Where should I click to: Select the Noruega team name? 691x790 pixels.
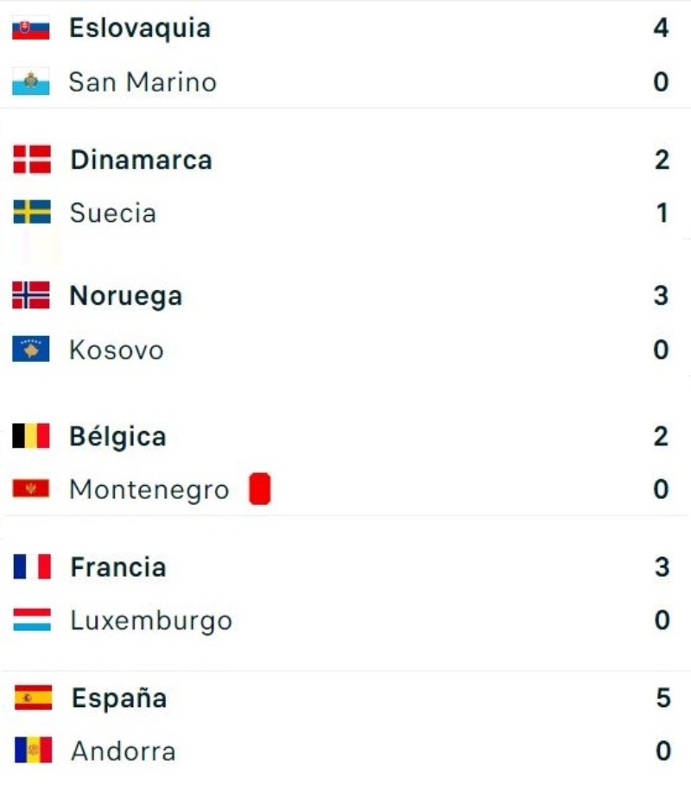pyautogui.click(x=126, y=296)
